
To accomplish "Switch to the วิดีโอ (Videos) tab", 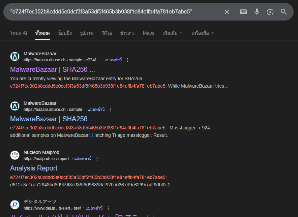I will (x=107, y=33).
